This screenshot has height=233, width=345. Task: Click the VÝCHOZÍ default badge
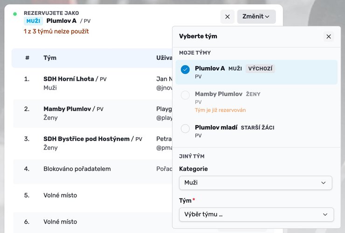pyautogui.click(x=260, y=69)
